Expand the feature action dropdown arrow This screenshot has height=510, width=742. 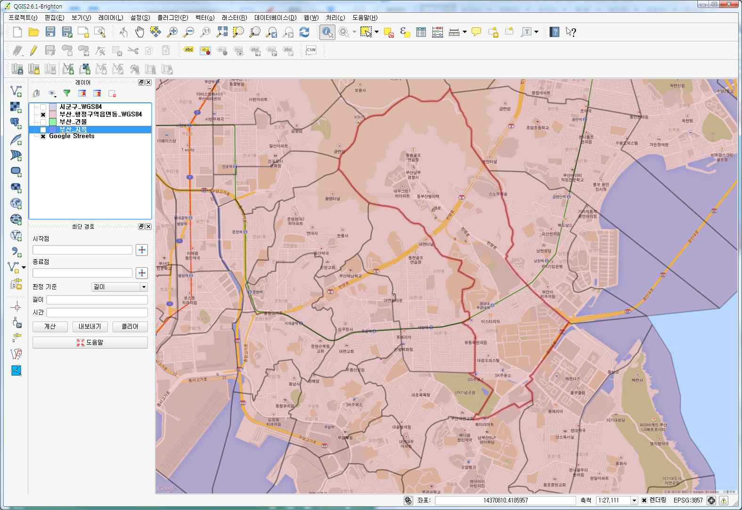pos(354,32)
